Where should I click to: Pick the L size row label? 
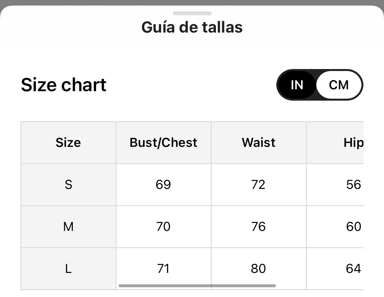(x=68, y=269)
